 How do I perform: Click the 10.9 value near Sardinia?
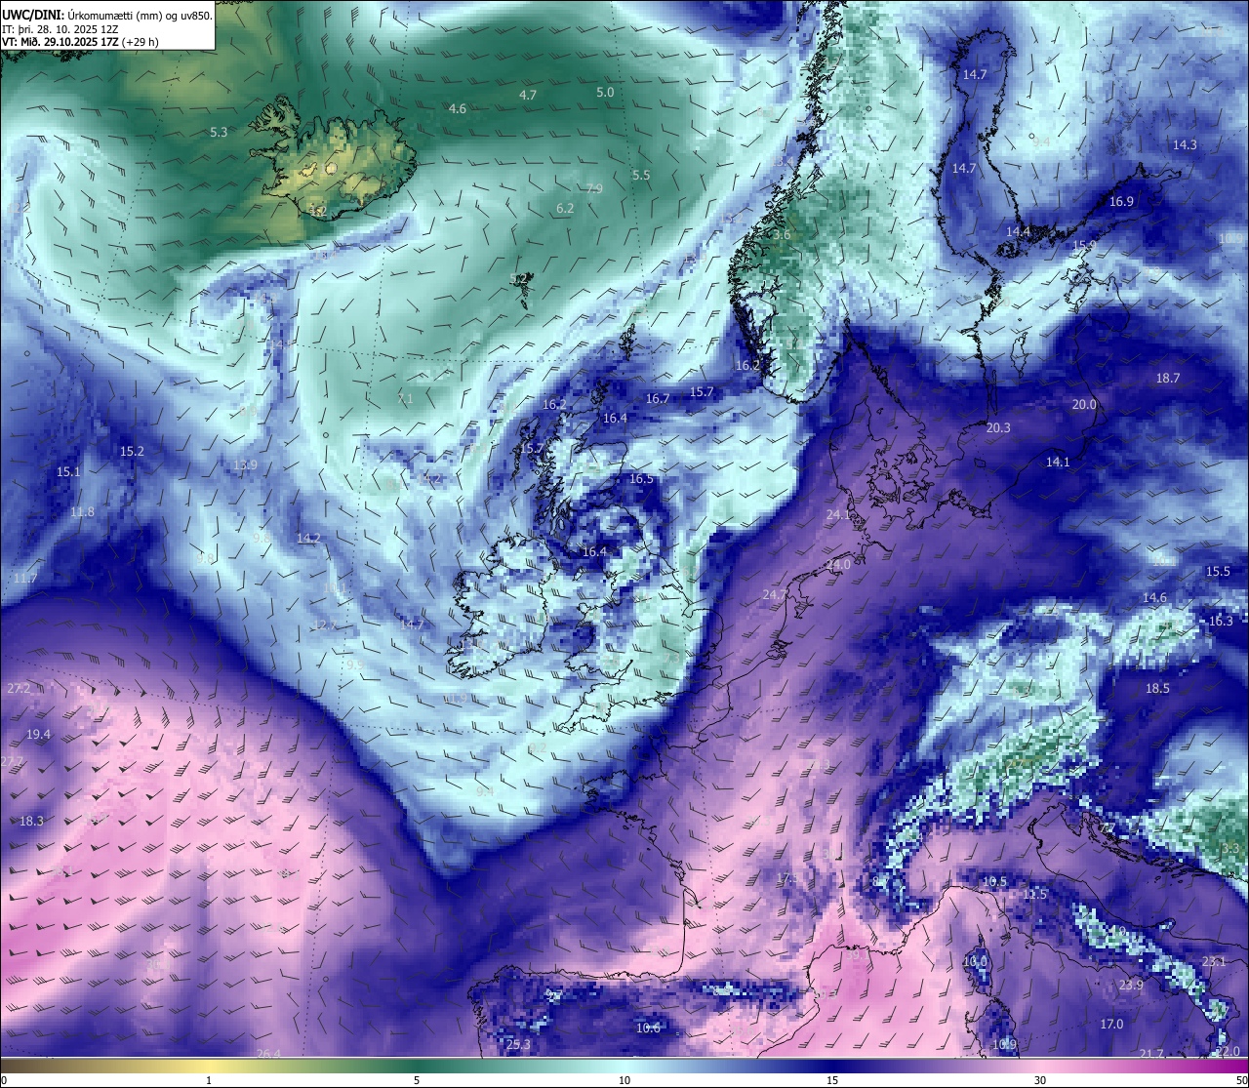click(1004, 1045)
